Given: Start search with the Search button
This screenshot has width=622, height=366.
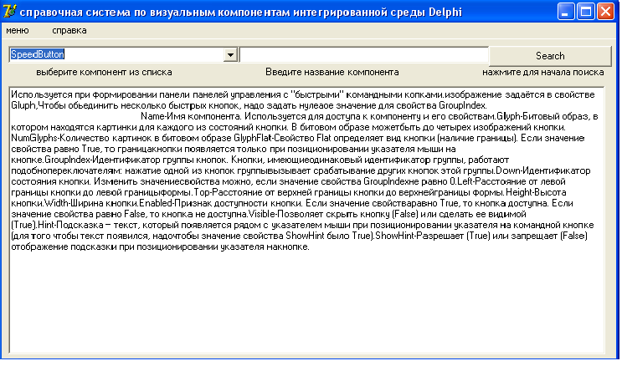Looking at the screenshot, I should click(550, 56).
